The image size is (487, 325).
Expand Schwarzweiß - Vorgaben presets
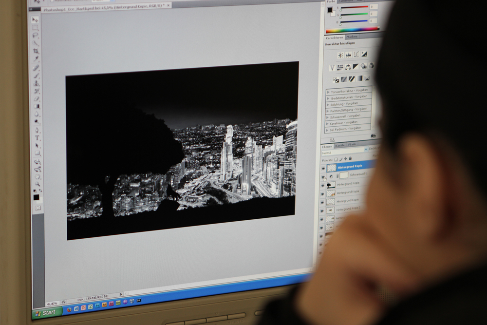tap(327, 117)
